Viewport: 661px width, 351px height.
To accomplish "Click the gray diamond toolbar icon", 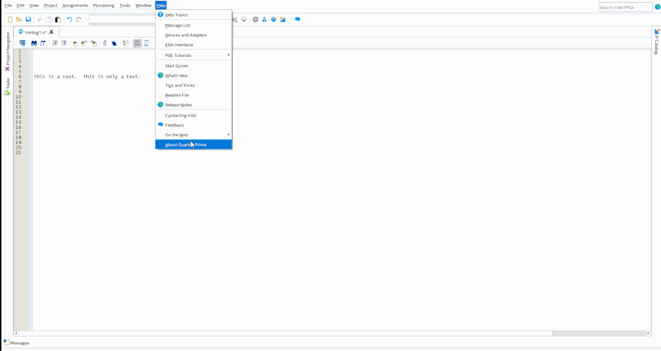I will click(x=244, y=19).
